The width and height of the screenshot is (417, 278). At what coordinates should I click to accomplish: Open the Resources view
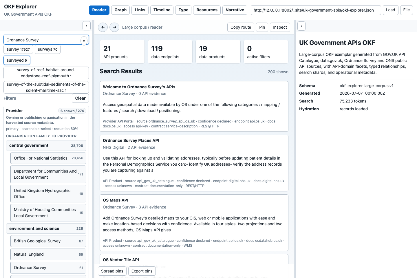pos(207,10)
